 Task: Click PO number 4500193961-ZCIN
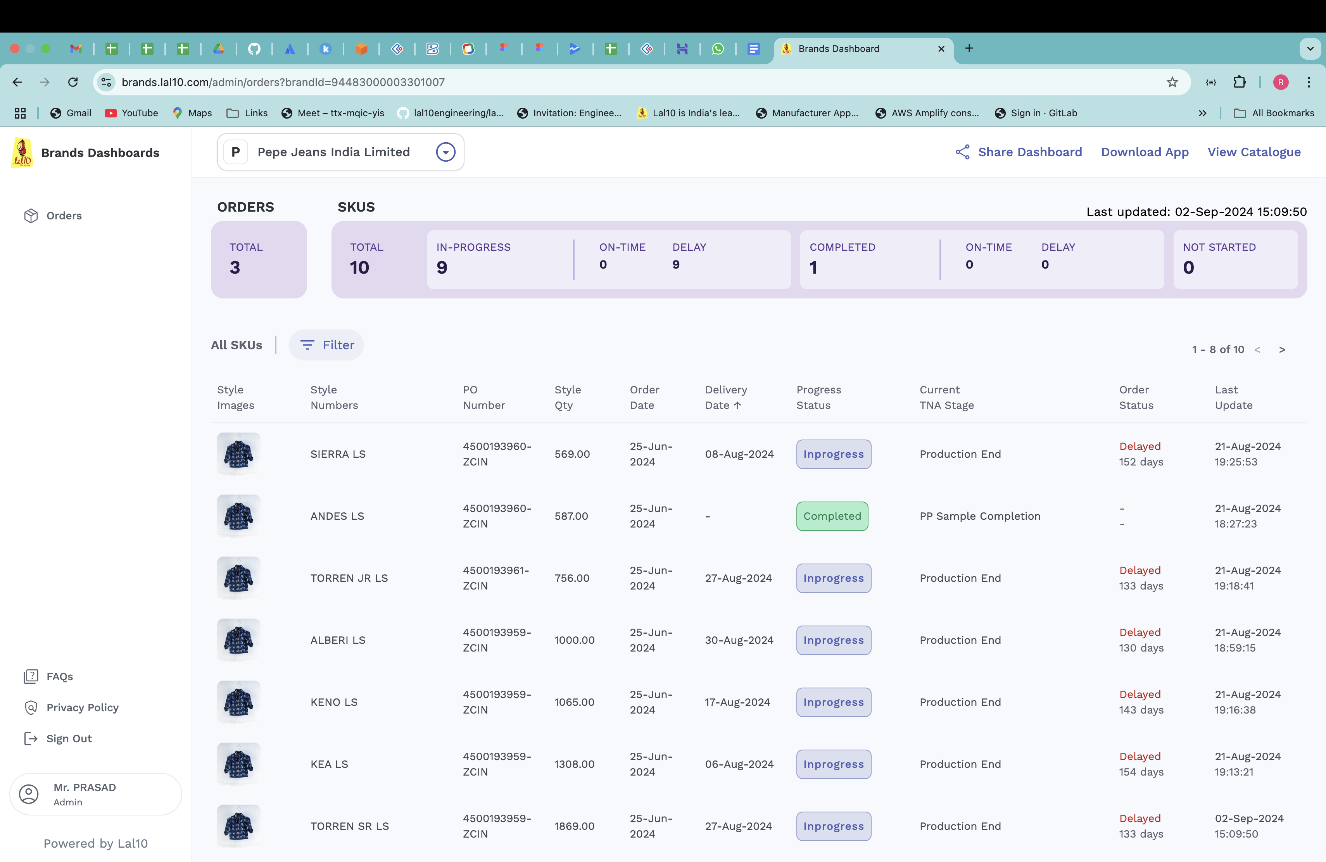click(496, 578)
